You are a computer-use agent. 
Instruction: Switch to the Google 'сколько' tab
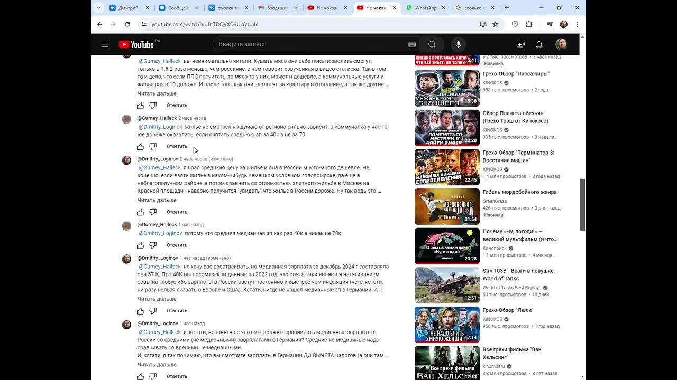[476, 8]
